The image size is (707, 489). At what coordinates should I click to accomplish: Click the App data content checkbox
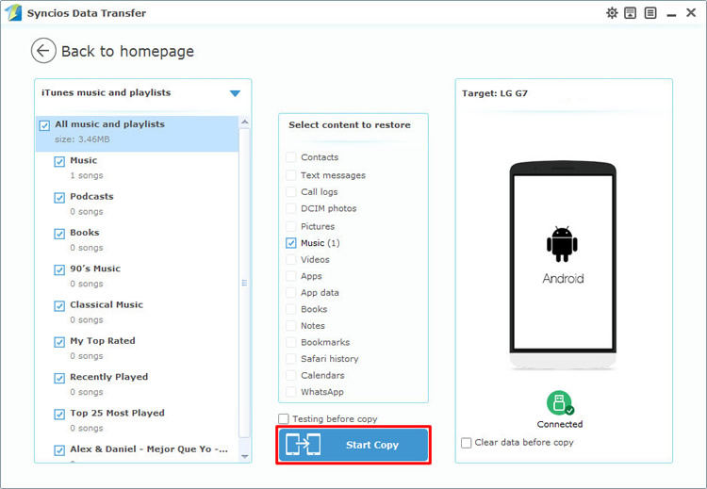(x=291, y=292)
